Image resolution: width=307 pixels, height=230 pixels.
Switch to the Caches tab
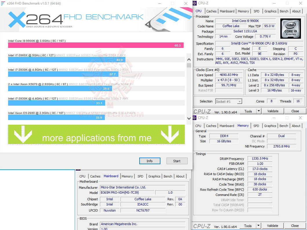211,11
